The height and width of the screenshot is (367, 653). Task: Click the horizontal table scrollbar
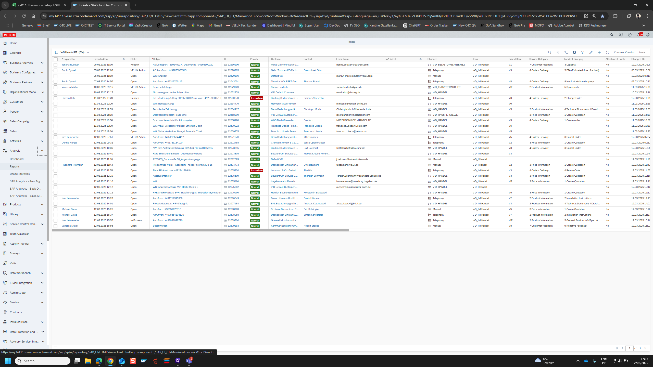(200, 230)
